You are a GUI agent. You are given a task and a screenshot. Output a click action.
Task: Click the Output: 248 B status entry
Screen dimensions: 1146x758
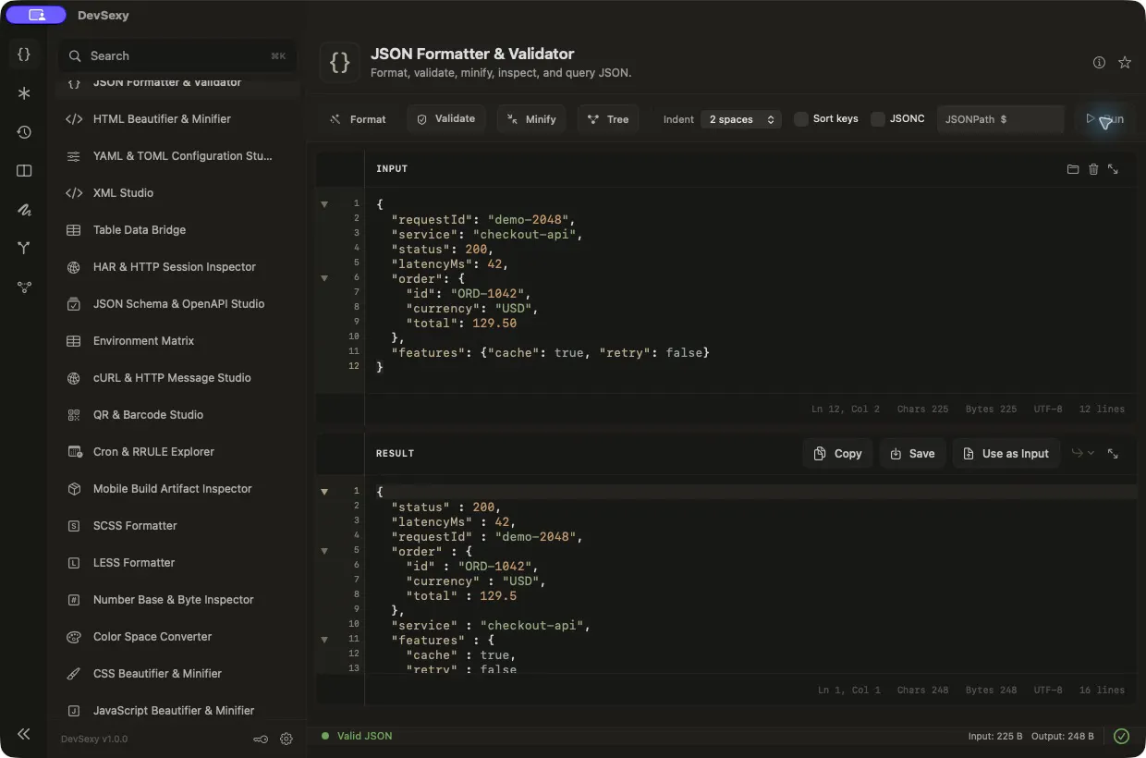pos(1063,736)
